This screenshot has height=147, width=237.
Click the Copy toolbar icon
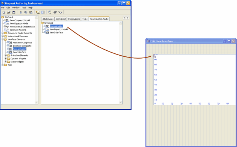coord(26,12)
